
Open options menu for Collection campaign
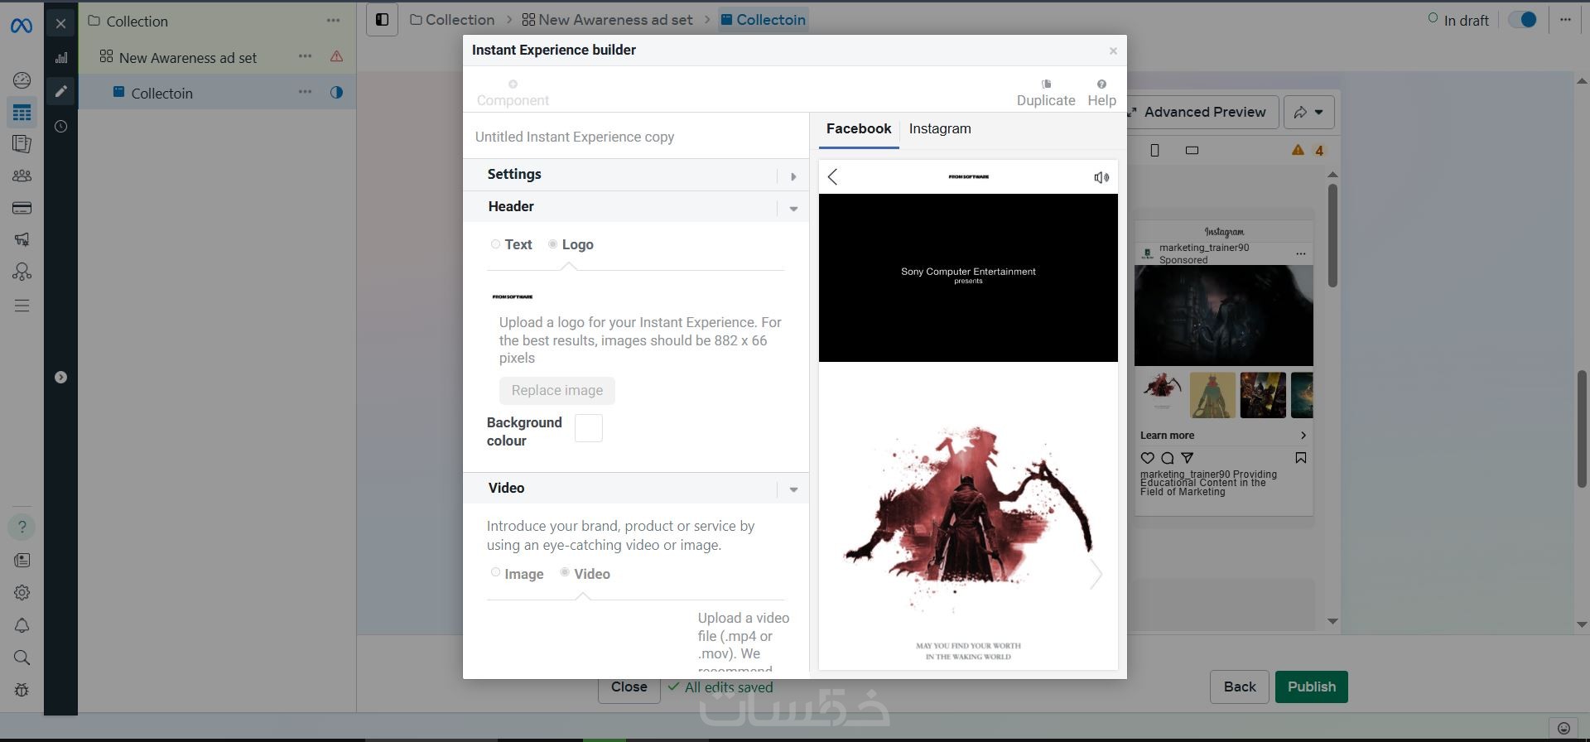333,21
